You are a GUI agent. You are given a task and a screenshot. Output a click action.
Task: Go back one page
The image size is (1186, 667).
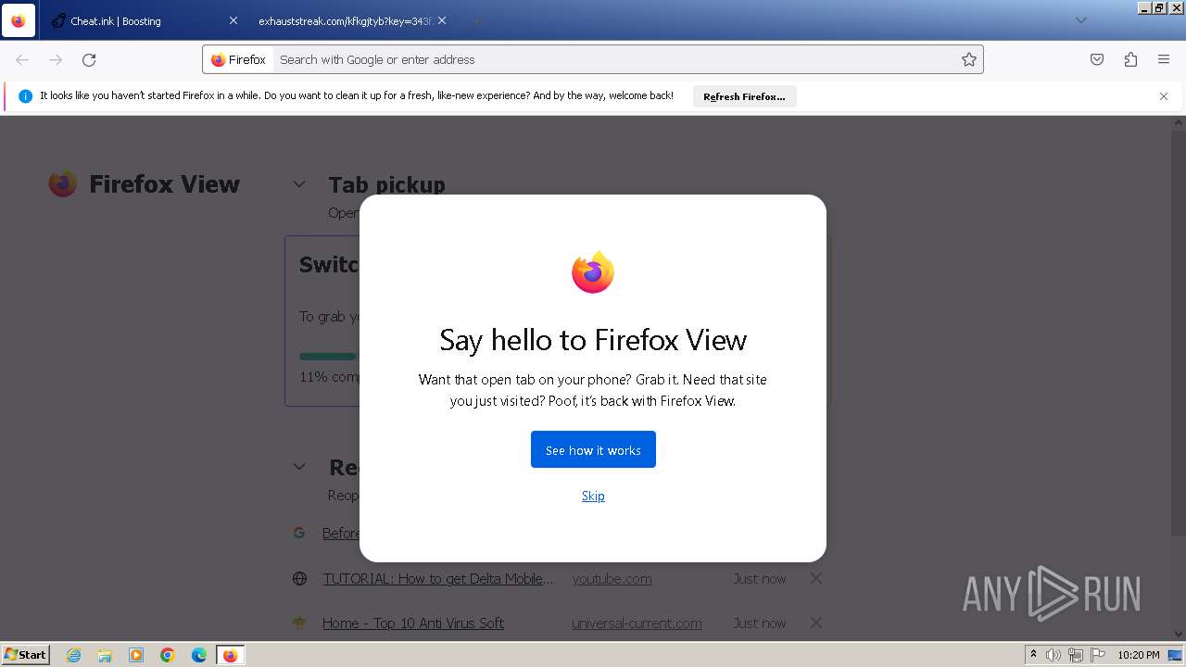coord(22,59)
